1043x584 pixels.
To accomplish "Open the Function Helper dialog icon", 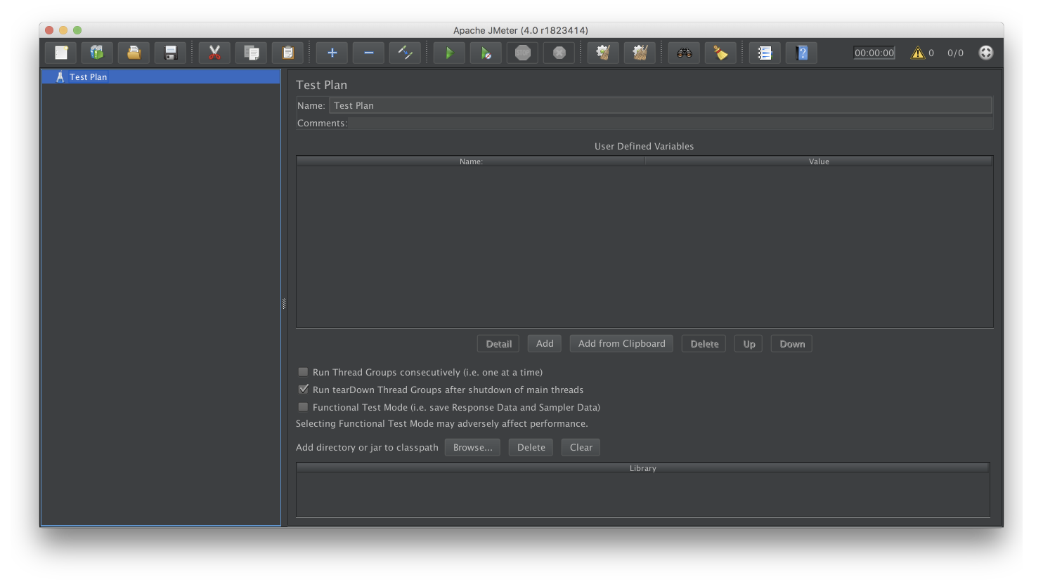I will click(765, 53).
